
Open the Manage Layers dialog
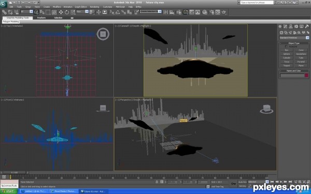179,12
